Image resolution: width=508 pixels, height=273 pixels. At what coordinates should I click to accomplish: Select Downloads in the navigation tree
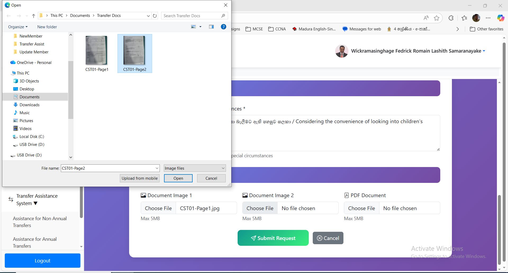(x=29, y=105)
